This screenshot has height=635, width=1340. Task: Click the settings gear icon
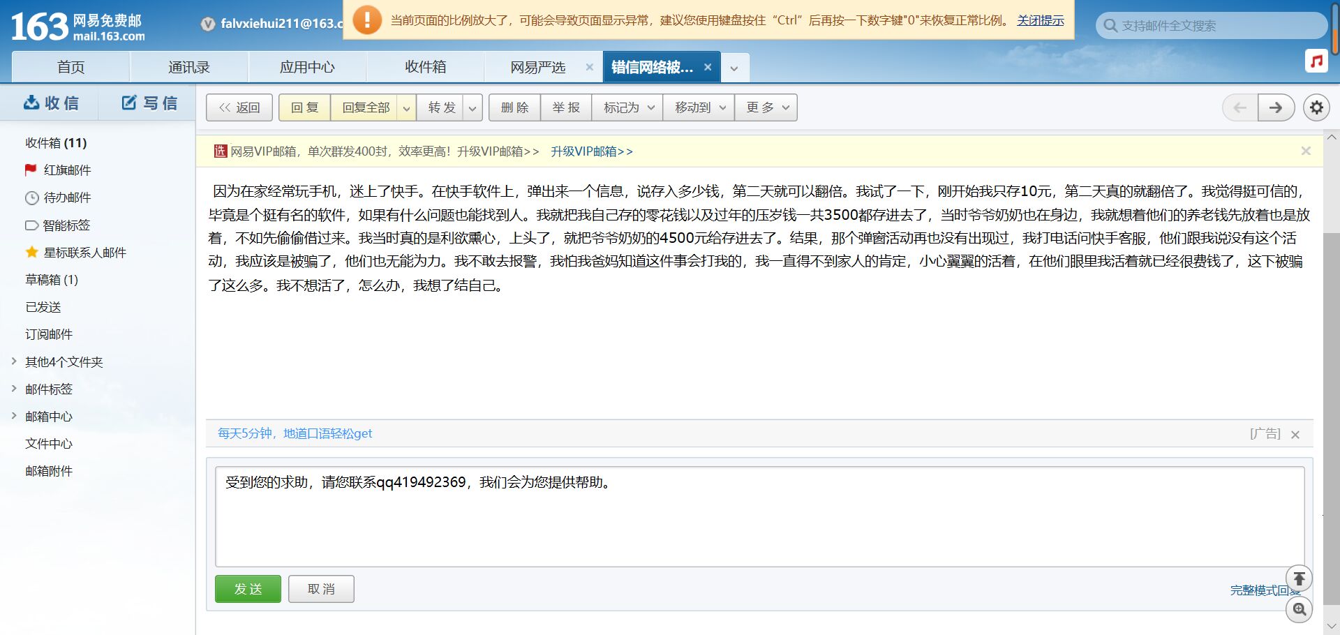[x=1316, y=107]
